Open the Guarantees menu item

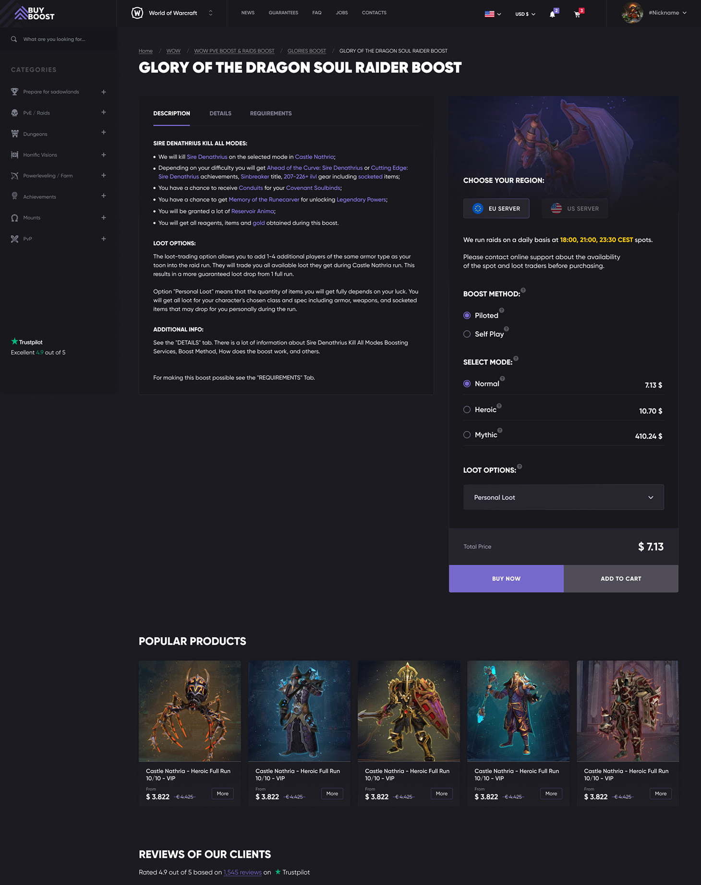click(283, 13)
